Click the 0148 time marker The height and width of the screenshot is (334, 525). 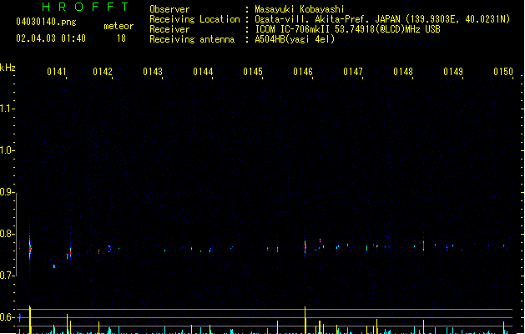(x=403, y=72)
